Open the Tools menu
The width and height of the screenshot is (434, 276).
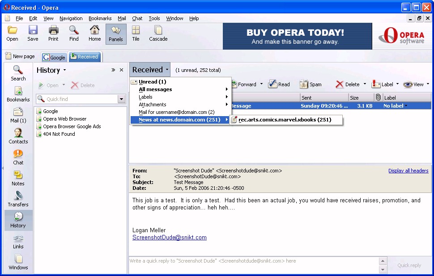click(x=154, y=18)
